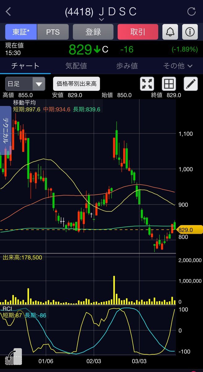Expand the chart to fullscreen icon
This screenshot has width=203, height=372.
point(147,84)
